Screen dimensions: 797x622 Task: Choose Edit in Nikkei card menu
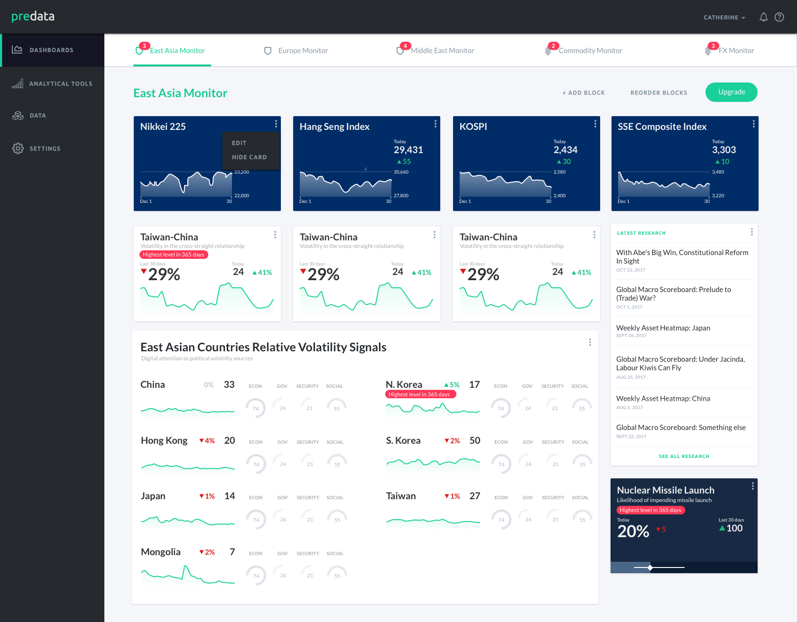point(239,143)
